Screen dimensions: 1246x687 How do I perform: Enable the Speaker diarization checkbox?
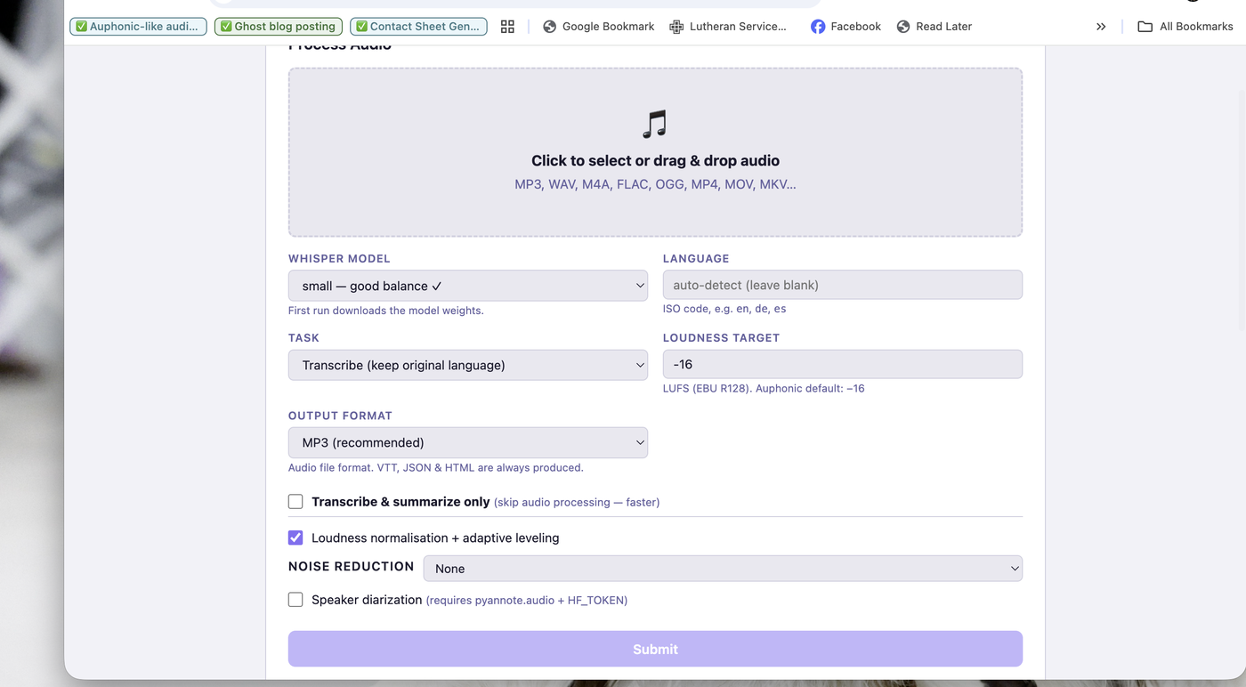(x=295, y=600)
